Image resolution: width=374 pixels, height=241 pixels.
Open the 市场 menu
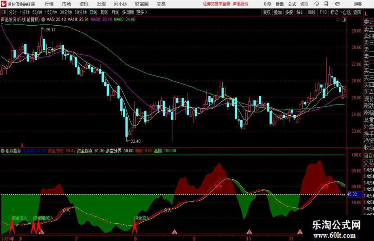[66, 4]
